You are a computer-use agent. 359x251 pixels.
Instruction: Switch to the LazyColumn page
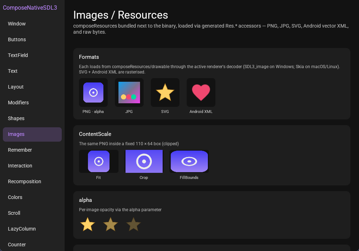(x=32, y=229)
